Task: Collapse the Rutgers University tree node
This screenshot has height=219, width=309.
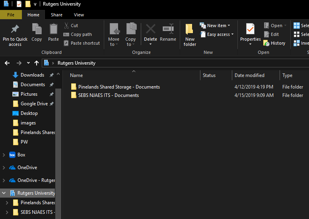Action: [x=4, y=193]
